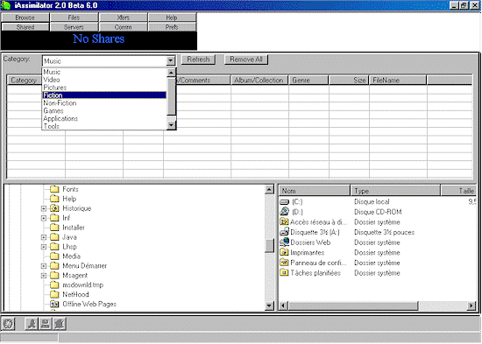Viewport: 482px width, 344px height.
Task: Click the Media folder icon
Action: (x=54, y=256)
